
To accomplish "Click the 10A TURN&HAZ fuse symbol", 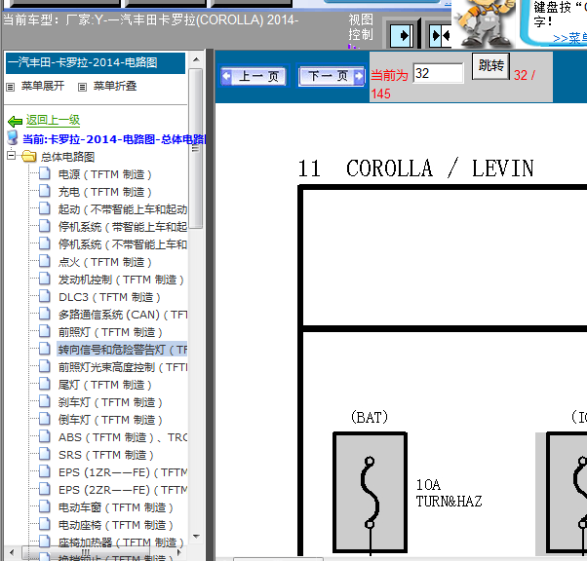I will (370, 493).
